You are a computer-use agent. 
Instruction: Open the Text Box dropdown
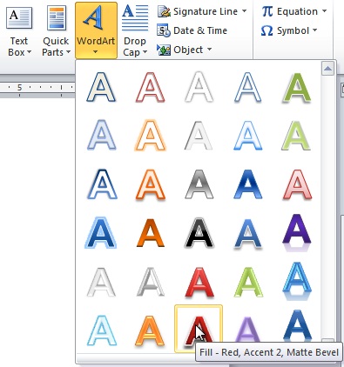click(19, 31)
